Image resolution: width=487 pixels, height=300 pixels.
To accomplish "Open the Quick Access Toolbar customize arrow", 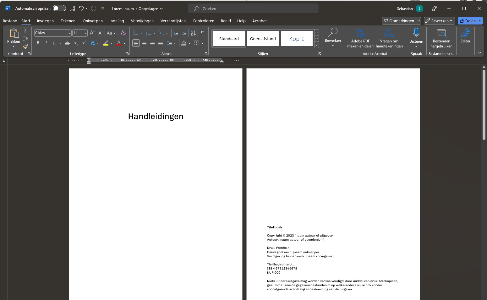I will (102, 8).
